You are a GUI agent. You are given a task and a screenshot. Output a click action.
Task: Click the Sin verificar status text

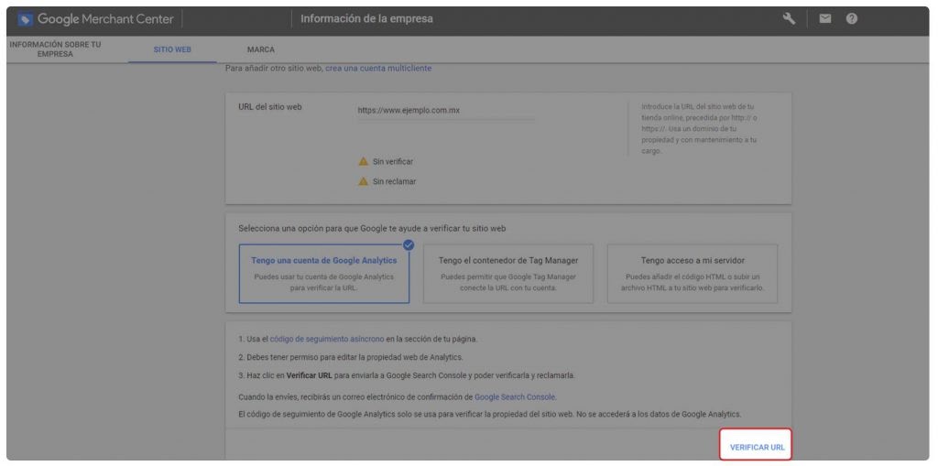[x=393, y=161]
